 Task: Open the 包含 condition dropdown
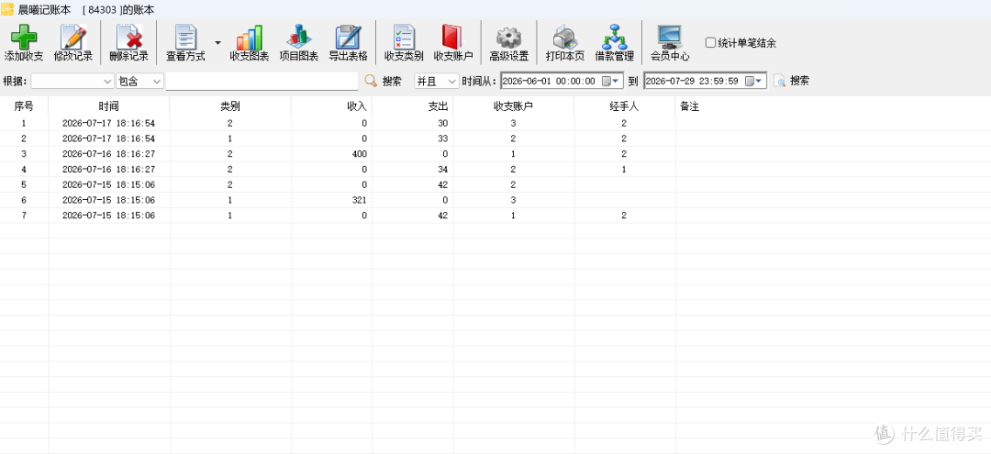[139, 82]
